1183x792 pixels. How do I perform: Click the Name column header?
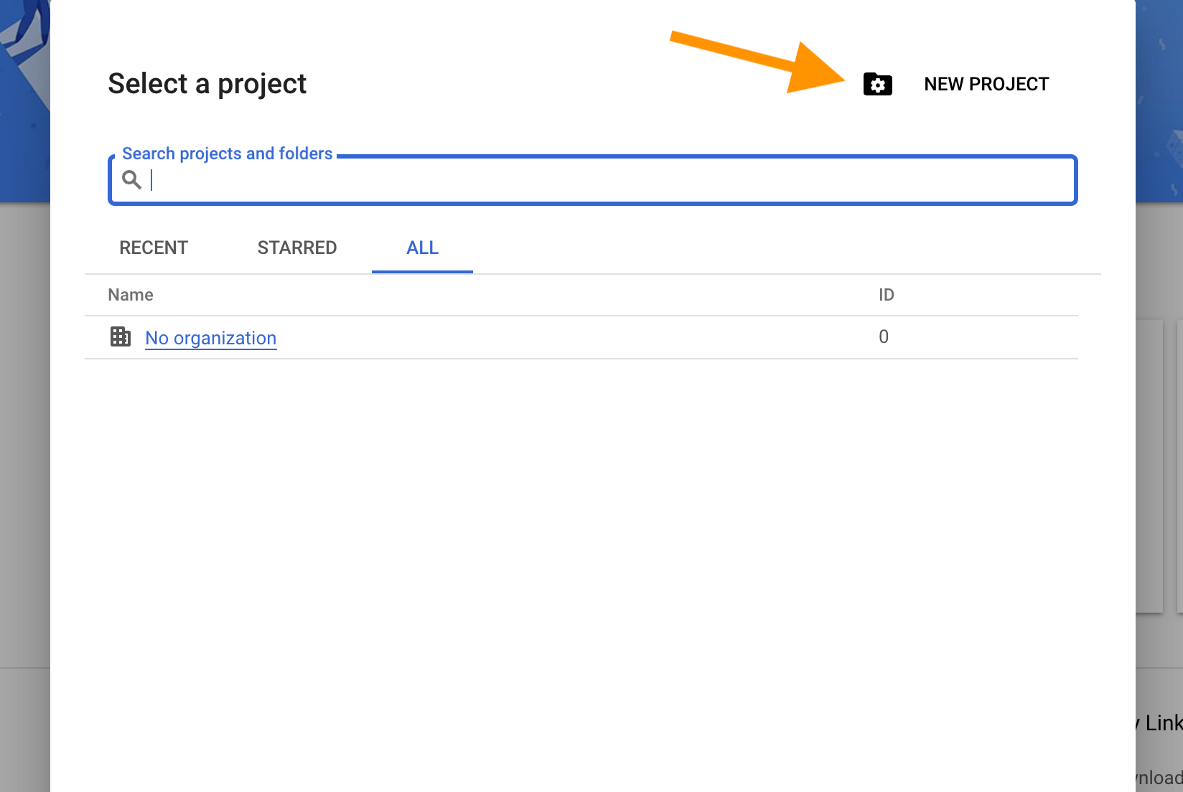click(x=130, y=294)
